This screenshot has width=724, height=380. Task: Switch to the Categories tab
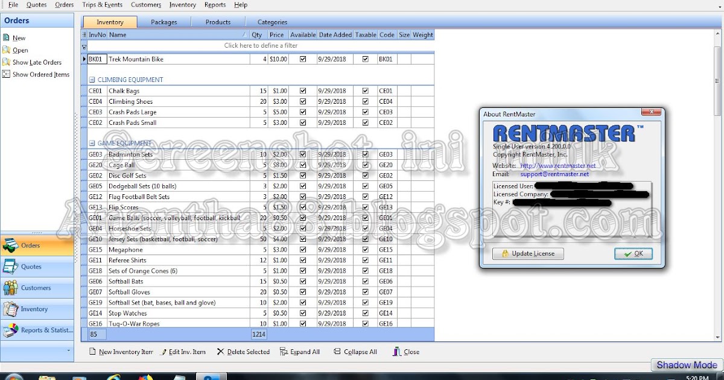pyautogui.click(x=272, y=22)
